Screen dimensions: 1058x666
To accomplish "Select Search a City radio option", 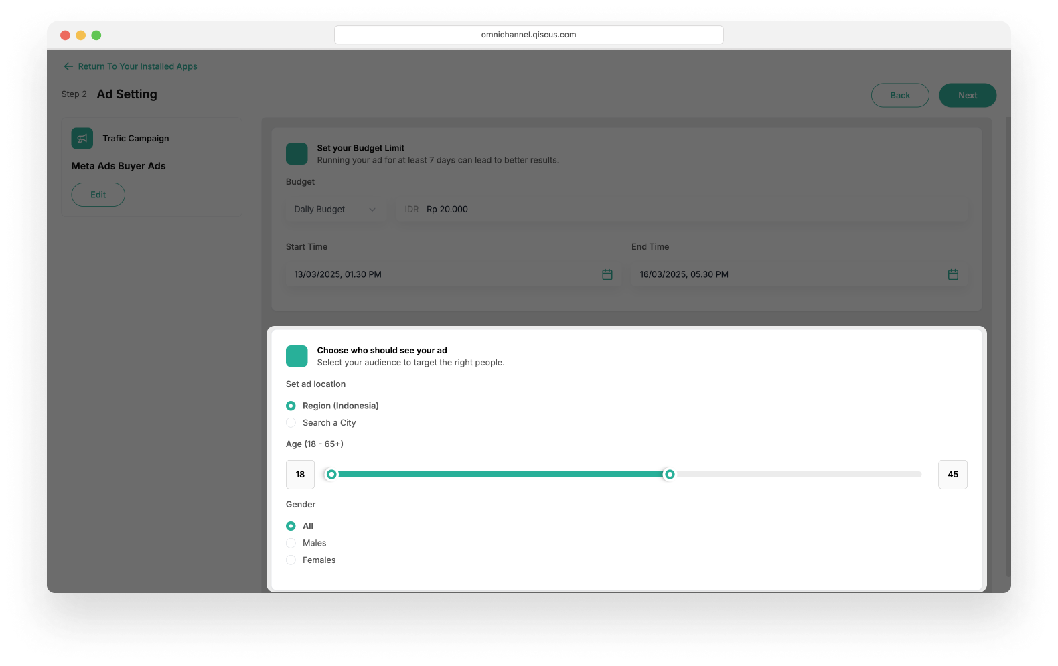I will 291,423.
